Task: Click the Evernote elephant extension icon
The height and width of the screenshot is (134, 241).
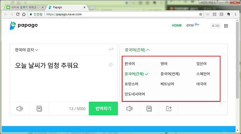Action: [229, 14]
